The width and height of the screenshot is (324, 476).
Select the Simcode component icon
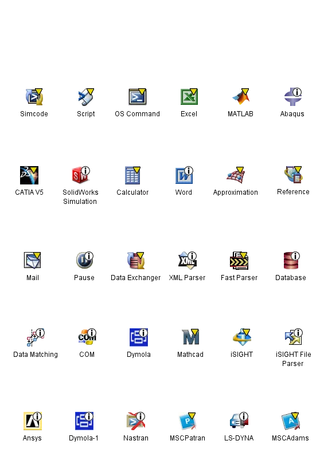tap(34, 97)
